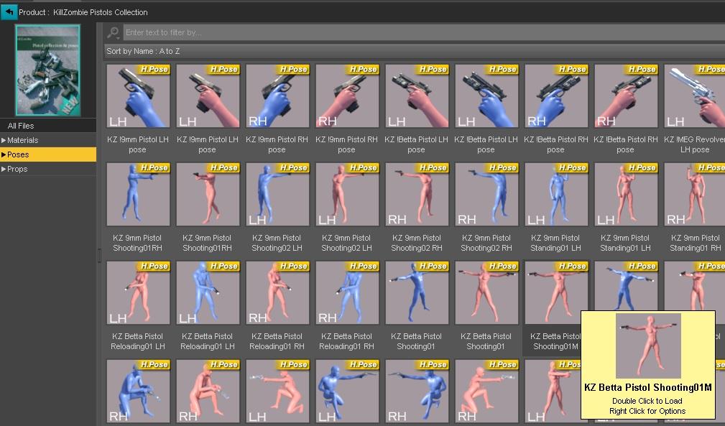Select KZ 9mm Pistol Standing01 RH pose
This screenshot has width=725, height=426.
695,194
